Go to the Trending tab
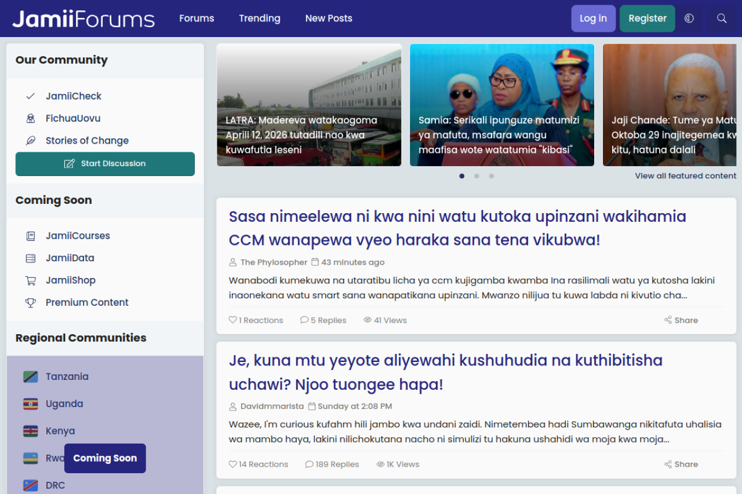742x494 pixels. 259,19
